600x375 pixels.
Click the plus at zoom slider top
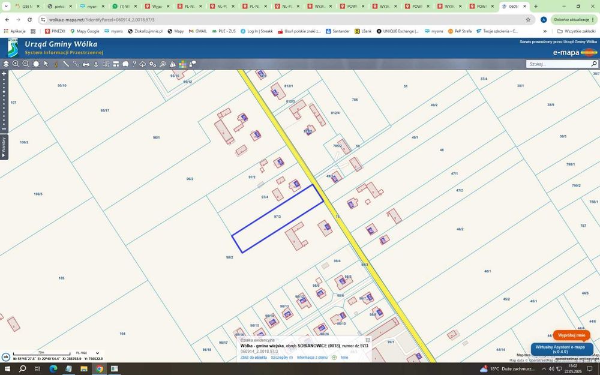pos(4,73)
